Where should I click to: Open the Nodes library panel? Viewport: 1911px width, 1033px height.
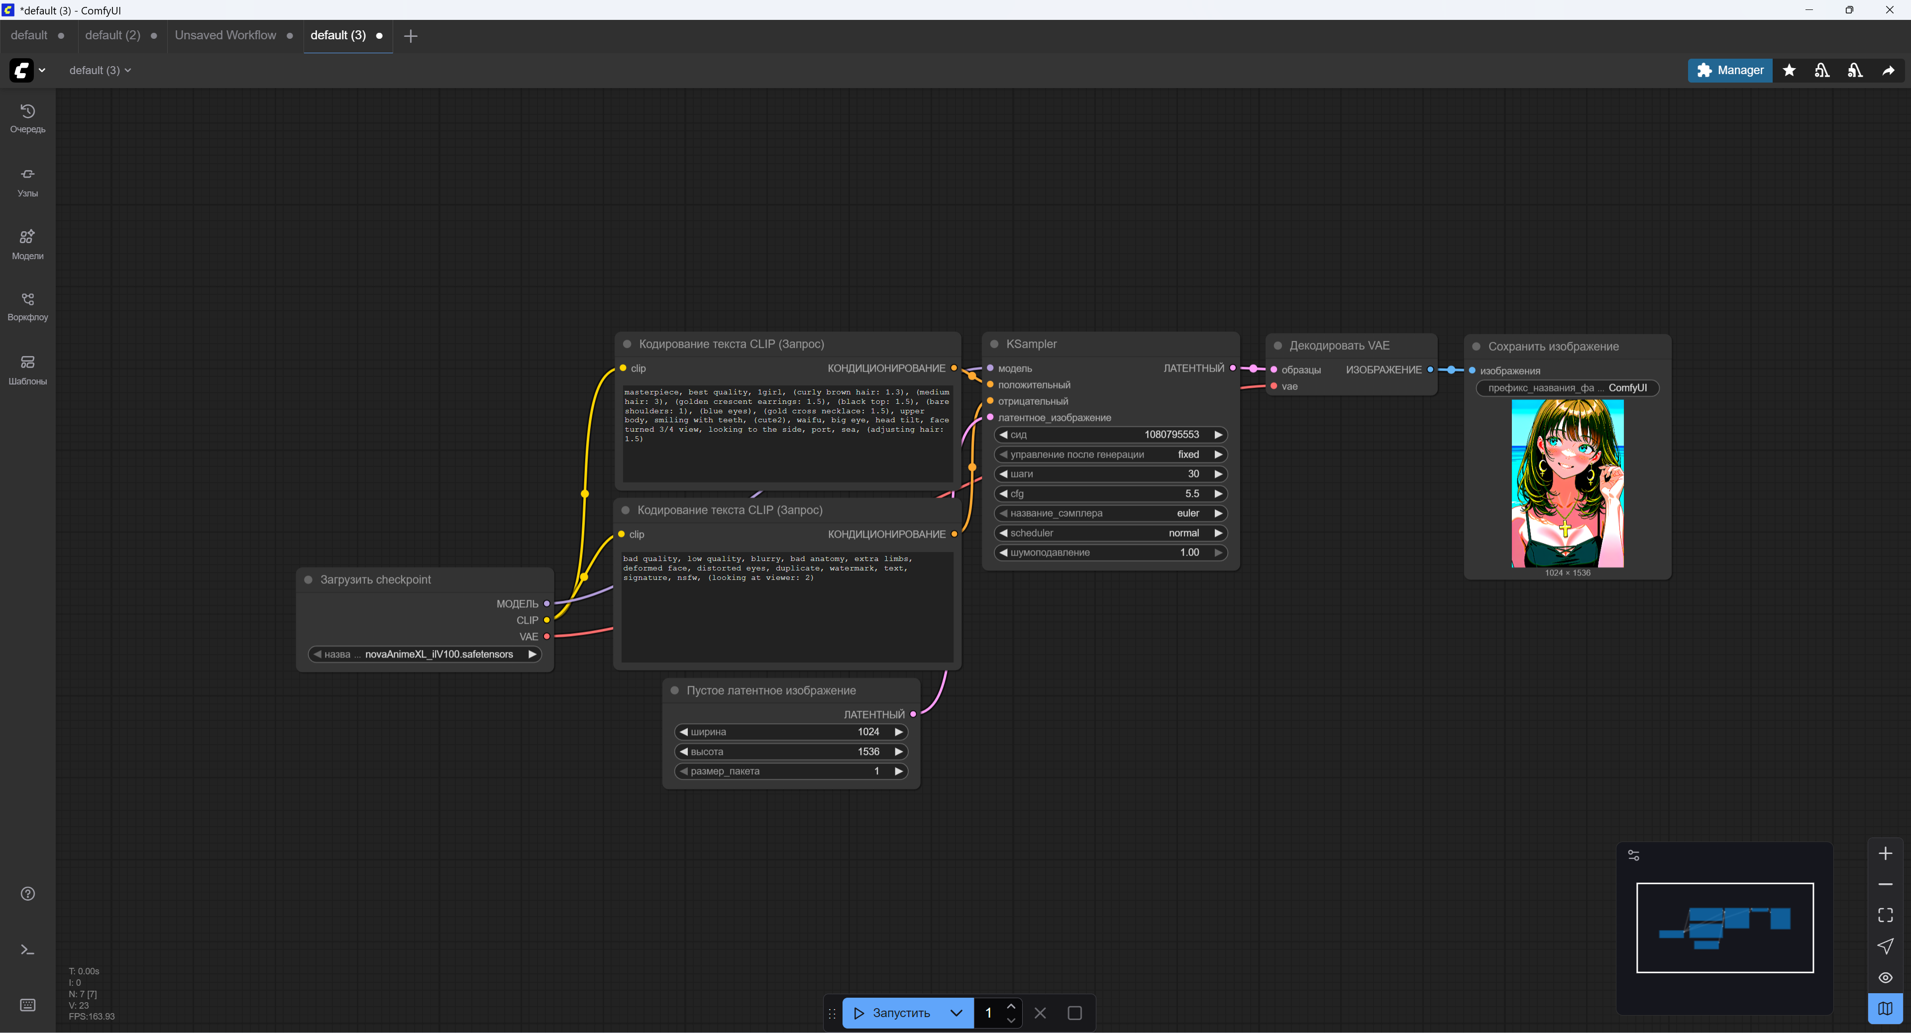(27, 181)
